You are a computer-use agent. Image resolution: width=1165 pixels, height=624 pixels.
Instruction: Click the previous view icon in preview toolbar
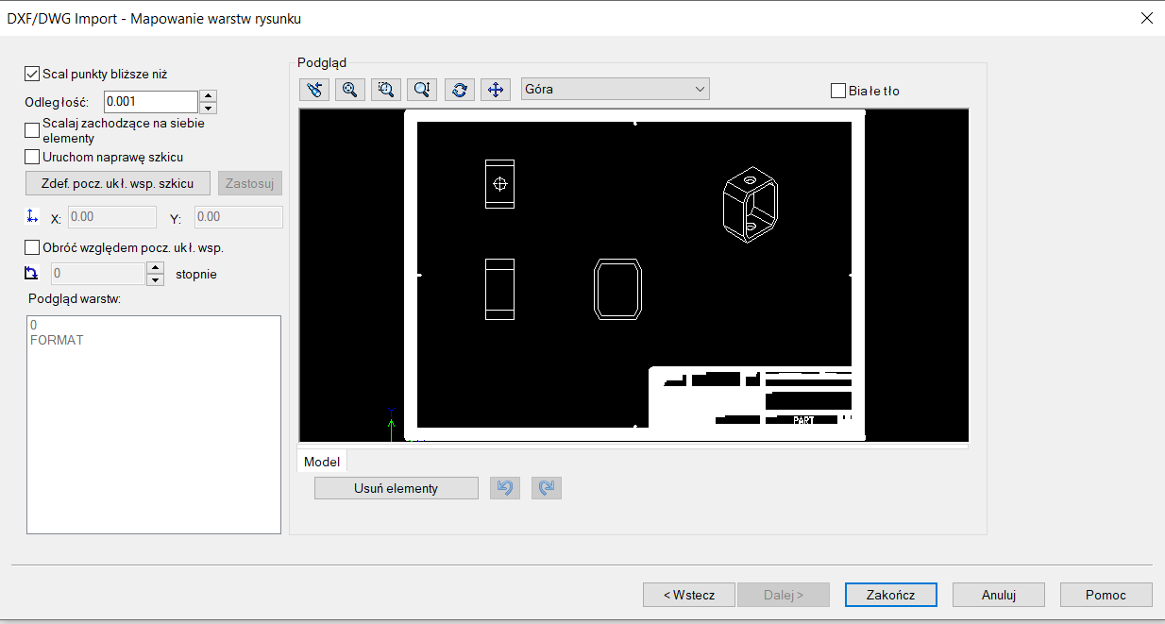pos(314,90)
